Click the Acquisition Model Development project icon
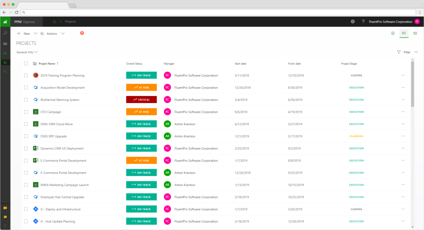 click(x=35, y=87)
